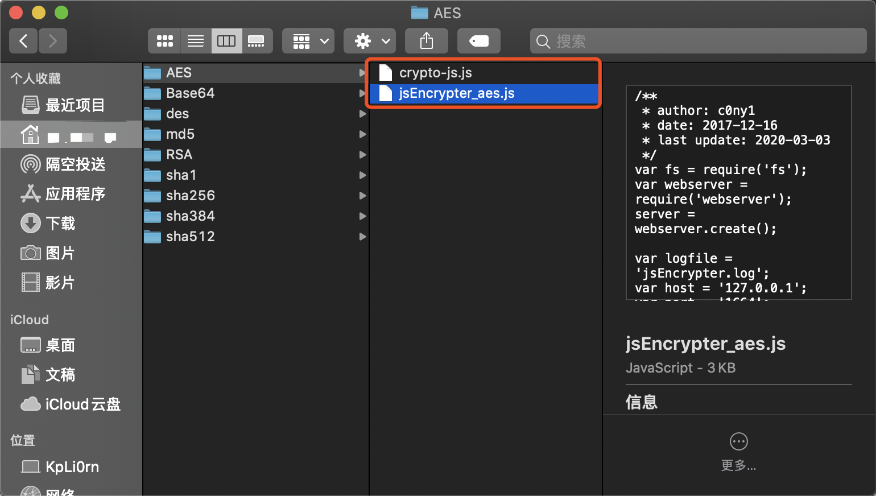Click the camera icon beside 图片
Viewport: 876px width, 496px height.
tap(30, 253)
